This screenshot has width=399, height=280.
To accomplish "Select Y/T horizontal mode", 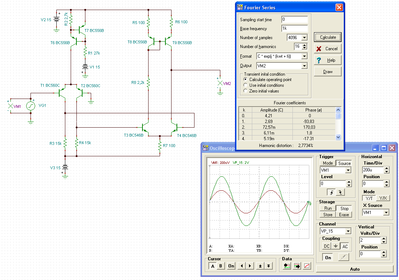I will coord(369,198).
